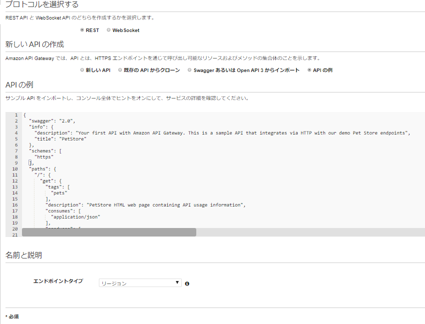Click the "schemes": [ line in editor
425x324 pixels.
click(x=45, y=151)
